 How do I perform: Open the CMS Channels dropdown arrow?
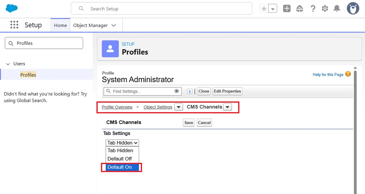tap(228, 107)
